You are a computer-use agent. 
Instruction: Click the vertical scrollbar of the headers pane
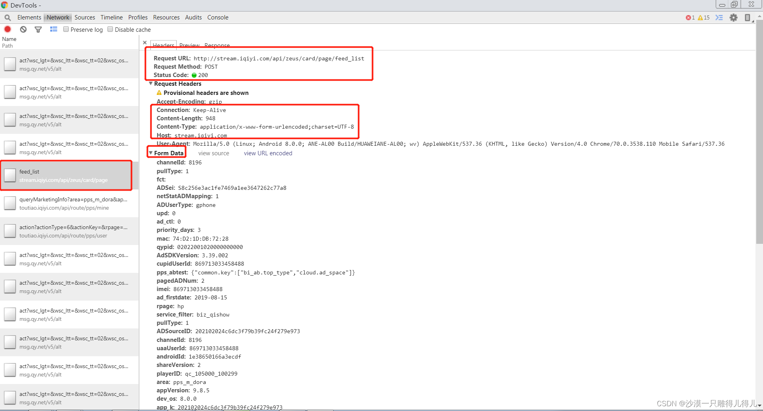point(759,131)
